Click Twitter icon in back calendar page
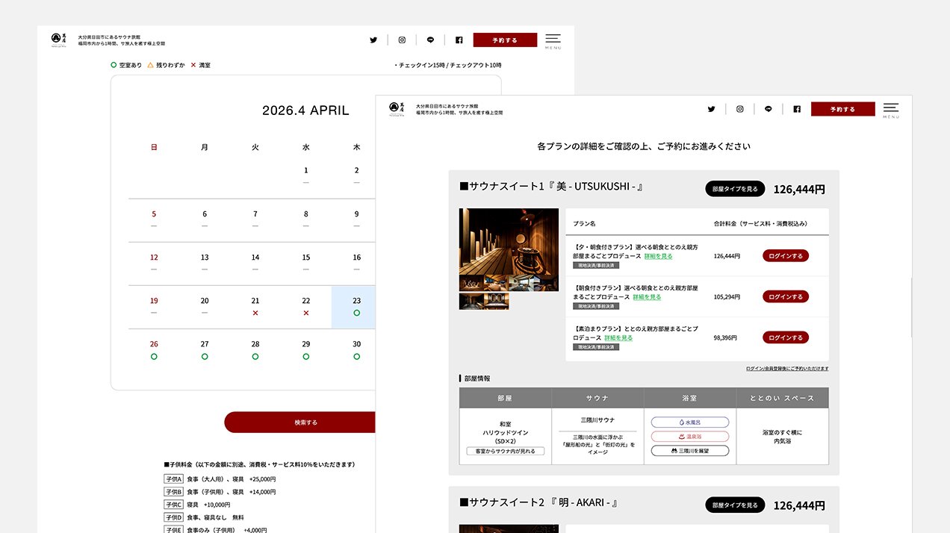Viewport: 950px width, 533px height. coord(373,40)
